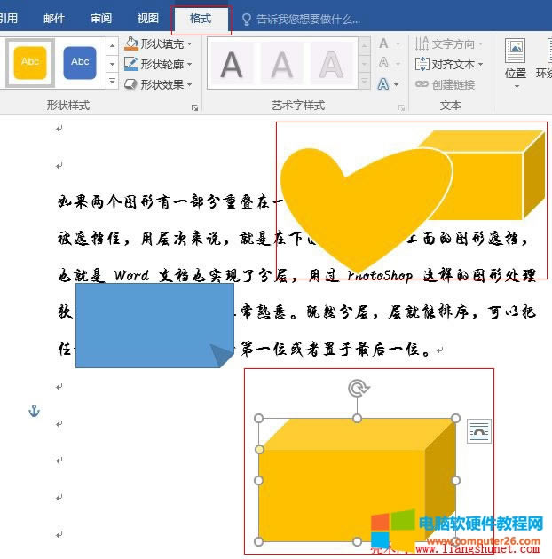Open the 审阅 (Review) tab
This screenshot has height=559, width=552.
click(x=101, y=19)
